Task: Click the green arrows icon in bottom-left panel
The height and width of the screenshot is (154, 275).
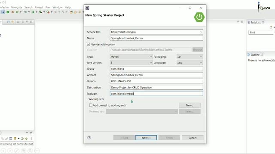Action: point(22,139)
